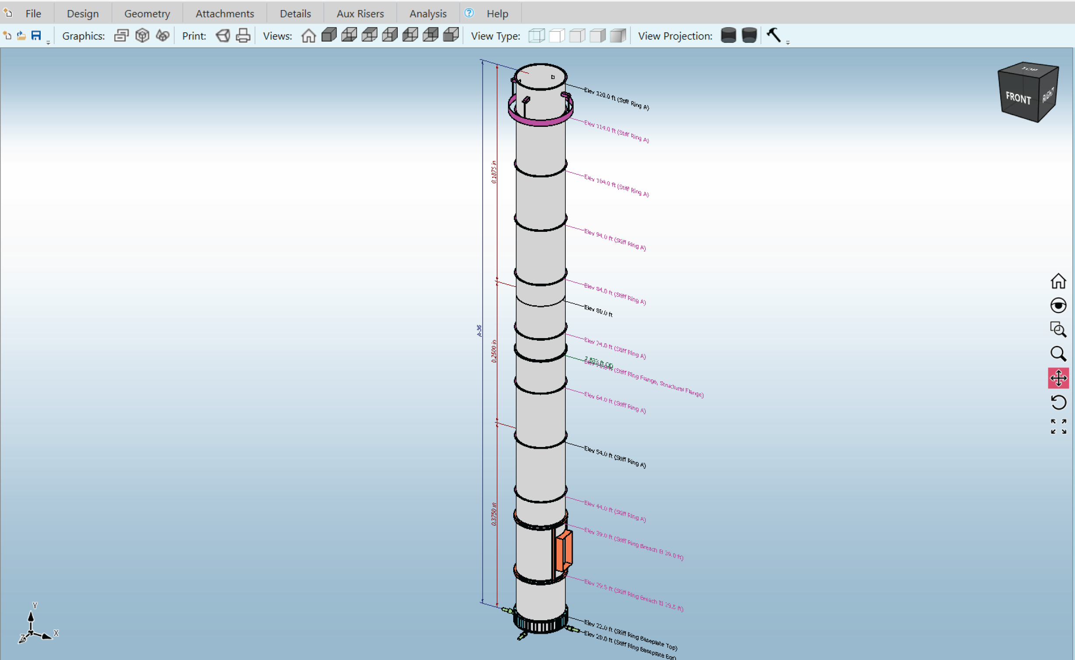This screenshot has width=1075, height=660.
Task: Click the magnifier zoom icon on right
Action: [x=1058, y=353]
